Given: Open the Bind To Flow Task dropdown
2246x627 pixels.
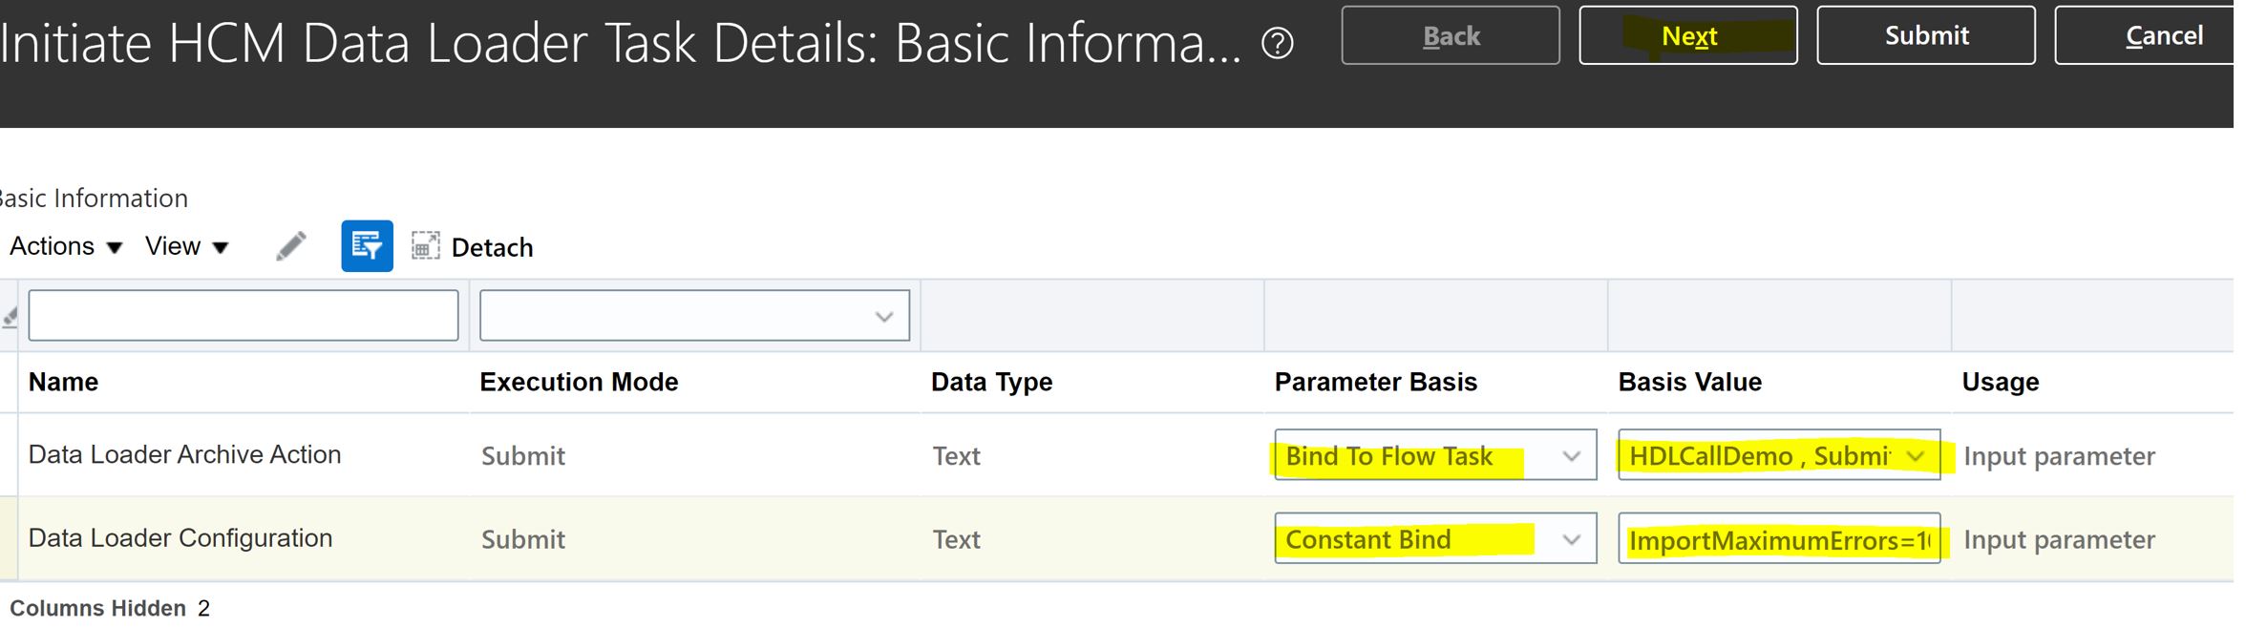Looking at the screenshot, I should 1571,456.
